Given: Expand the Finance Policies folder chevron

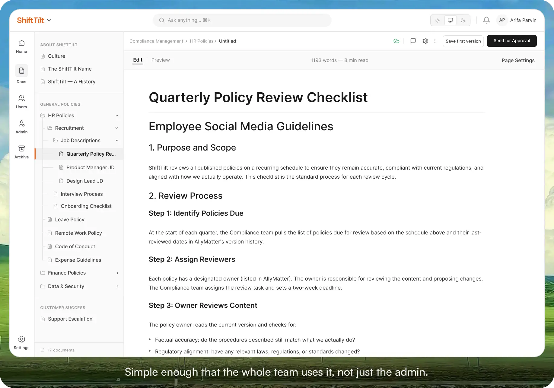Looking at the screenshot, I should point(117,273).
